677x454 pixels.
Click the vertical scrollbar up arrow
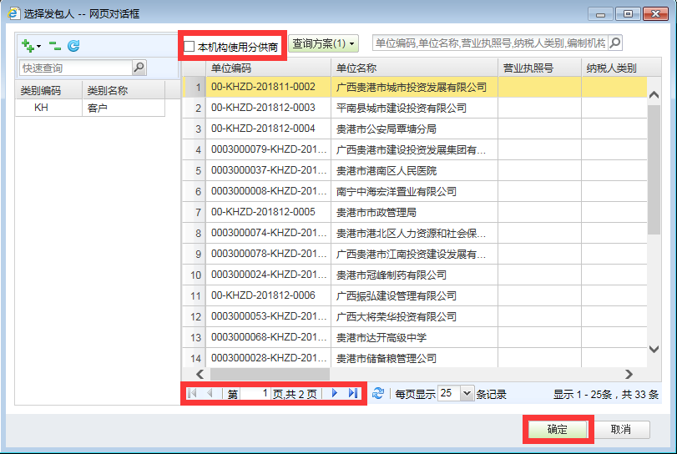pos(654,94)
